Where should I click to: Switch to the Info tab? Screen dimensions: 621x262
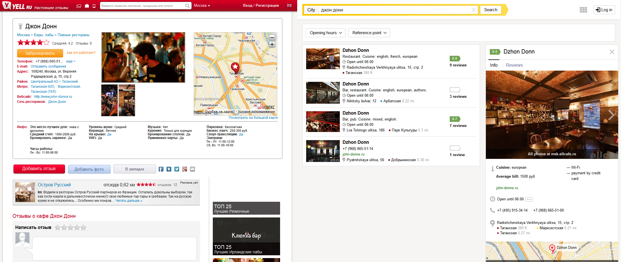pyautogui.click(x=494, y=65)
